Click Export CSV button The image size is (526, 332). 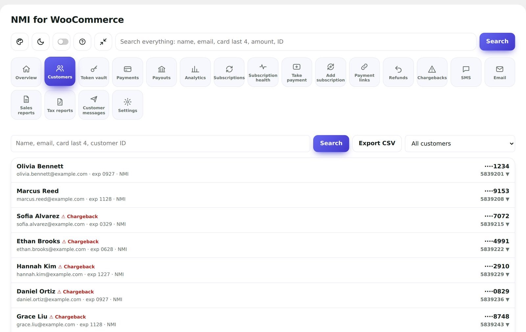377,144
